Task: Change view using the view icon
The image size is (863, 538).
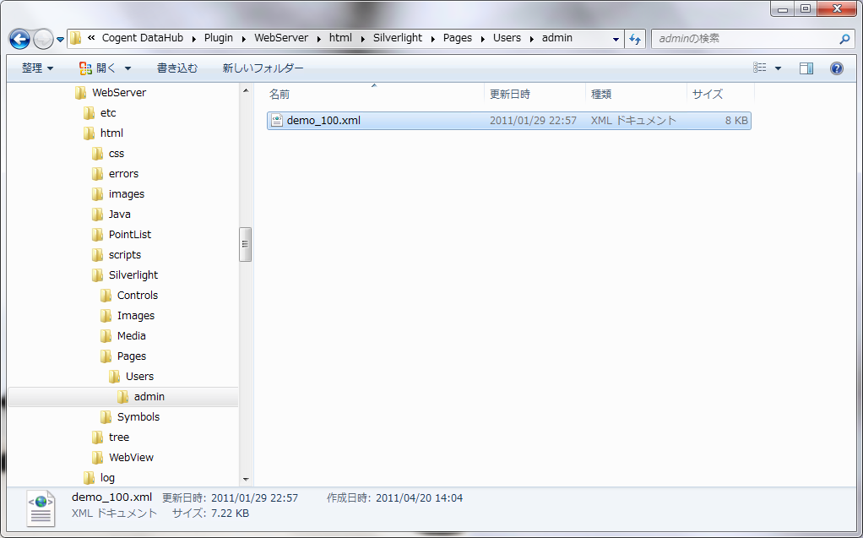Action: (760, 68)
